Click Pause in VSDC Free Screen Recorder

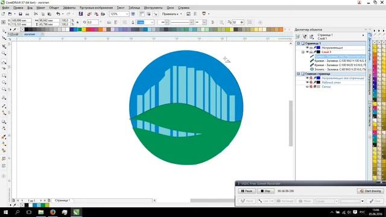(247, 191)
